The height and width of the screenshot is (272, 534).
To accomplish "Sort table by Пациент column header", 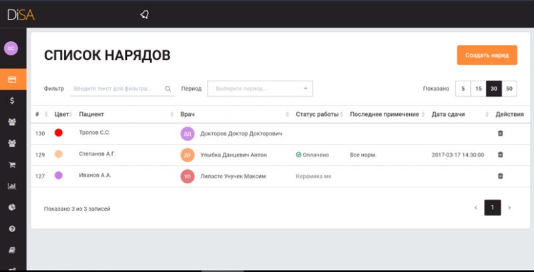I will pos(91,114).
